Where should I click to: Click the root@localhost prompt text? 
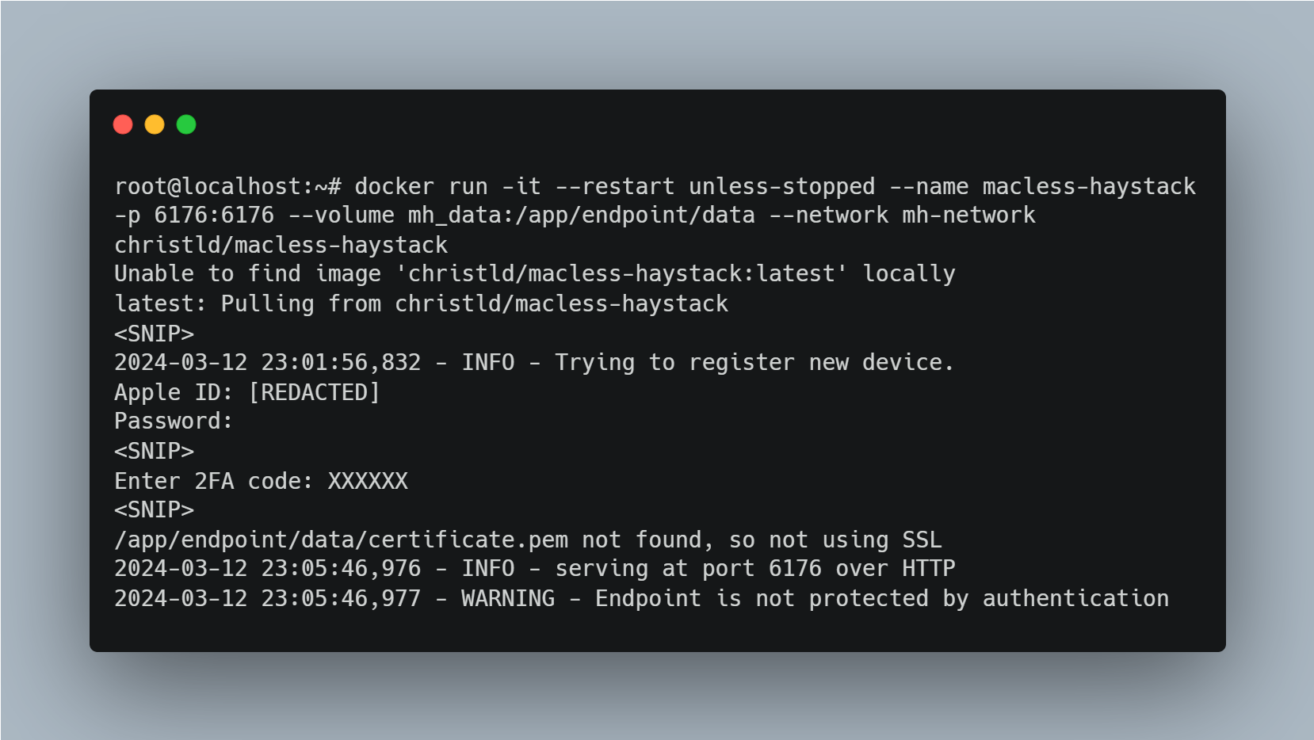coord(228,187)
